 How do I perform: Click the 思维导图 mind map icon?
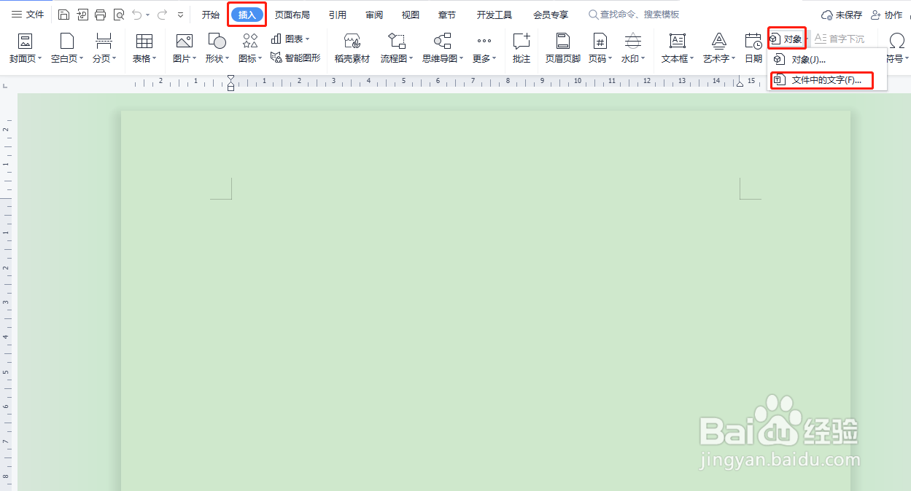point(442,41)
